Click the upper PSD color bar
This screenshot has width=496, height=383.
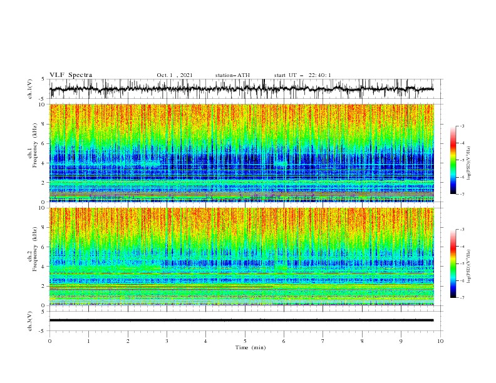(x=453, y=160)
